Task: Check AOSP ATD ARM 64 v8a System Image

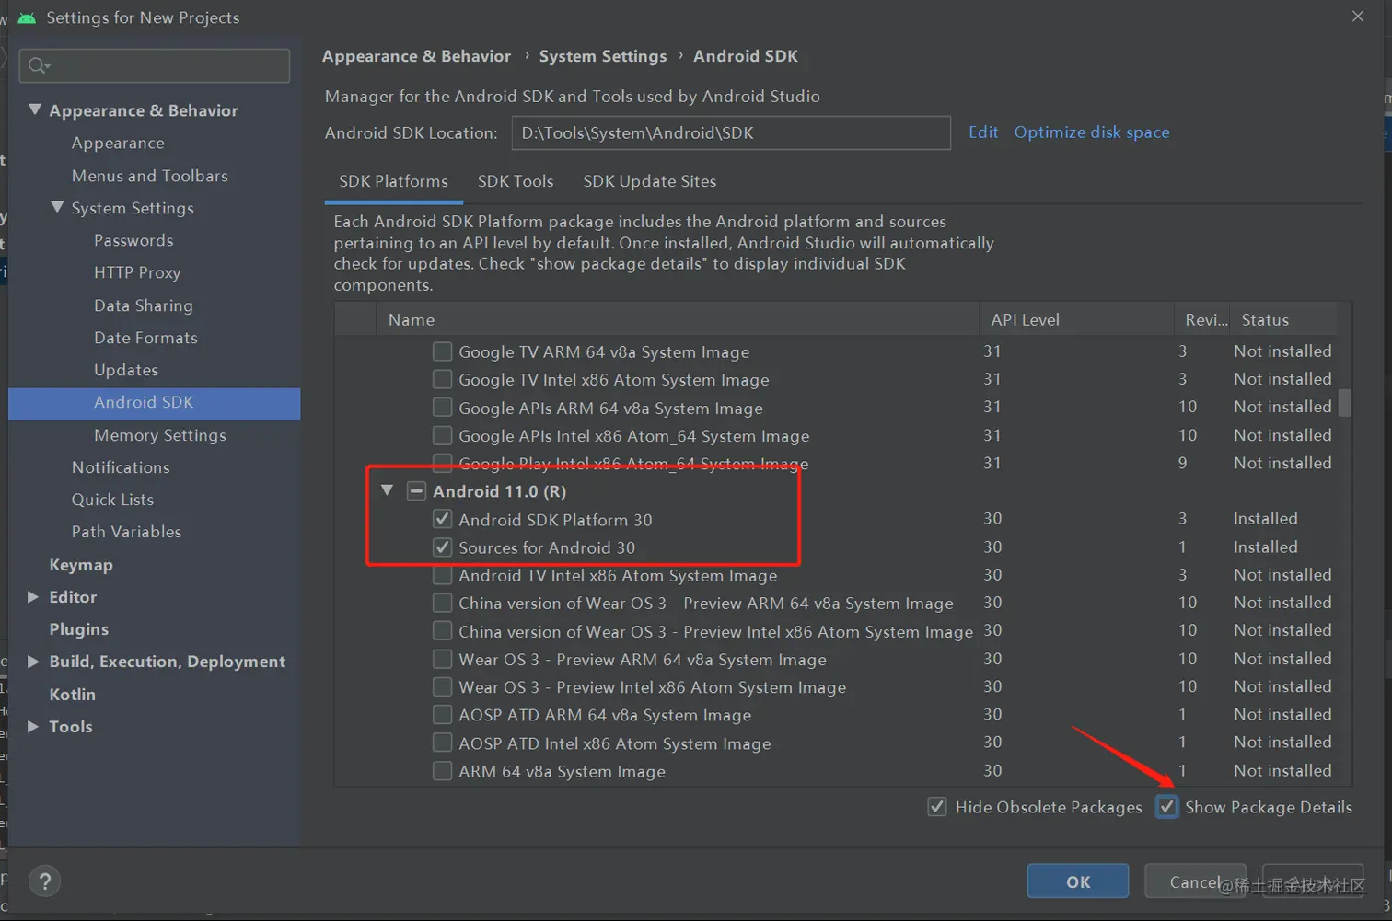Action: 443,715
